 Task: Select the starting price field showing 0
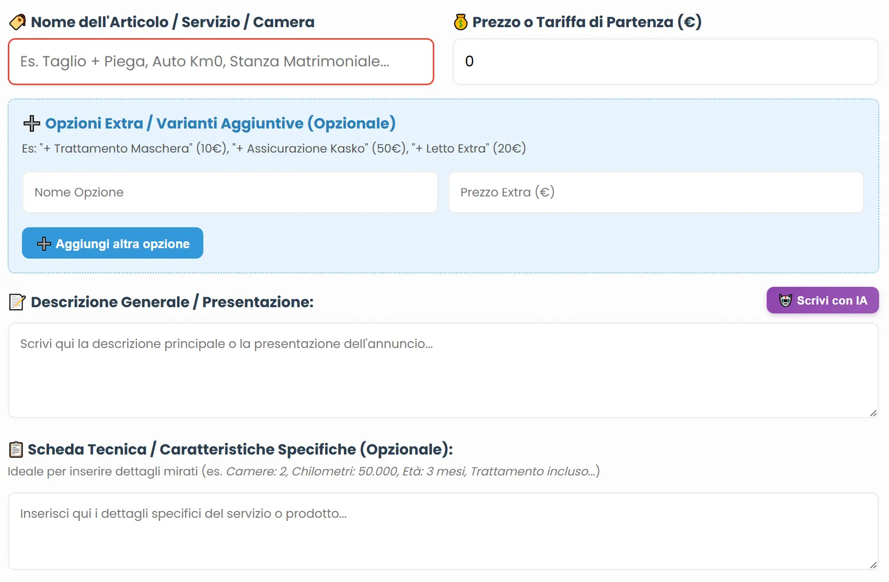pyautogui.click(x=666, y=62)
